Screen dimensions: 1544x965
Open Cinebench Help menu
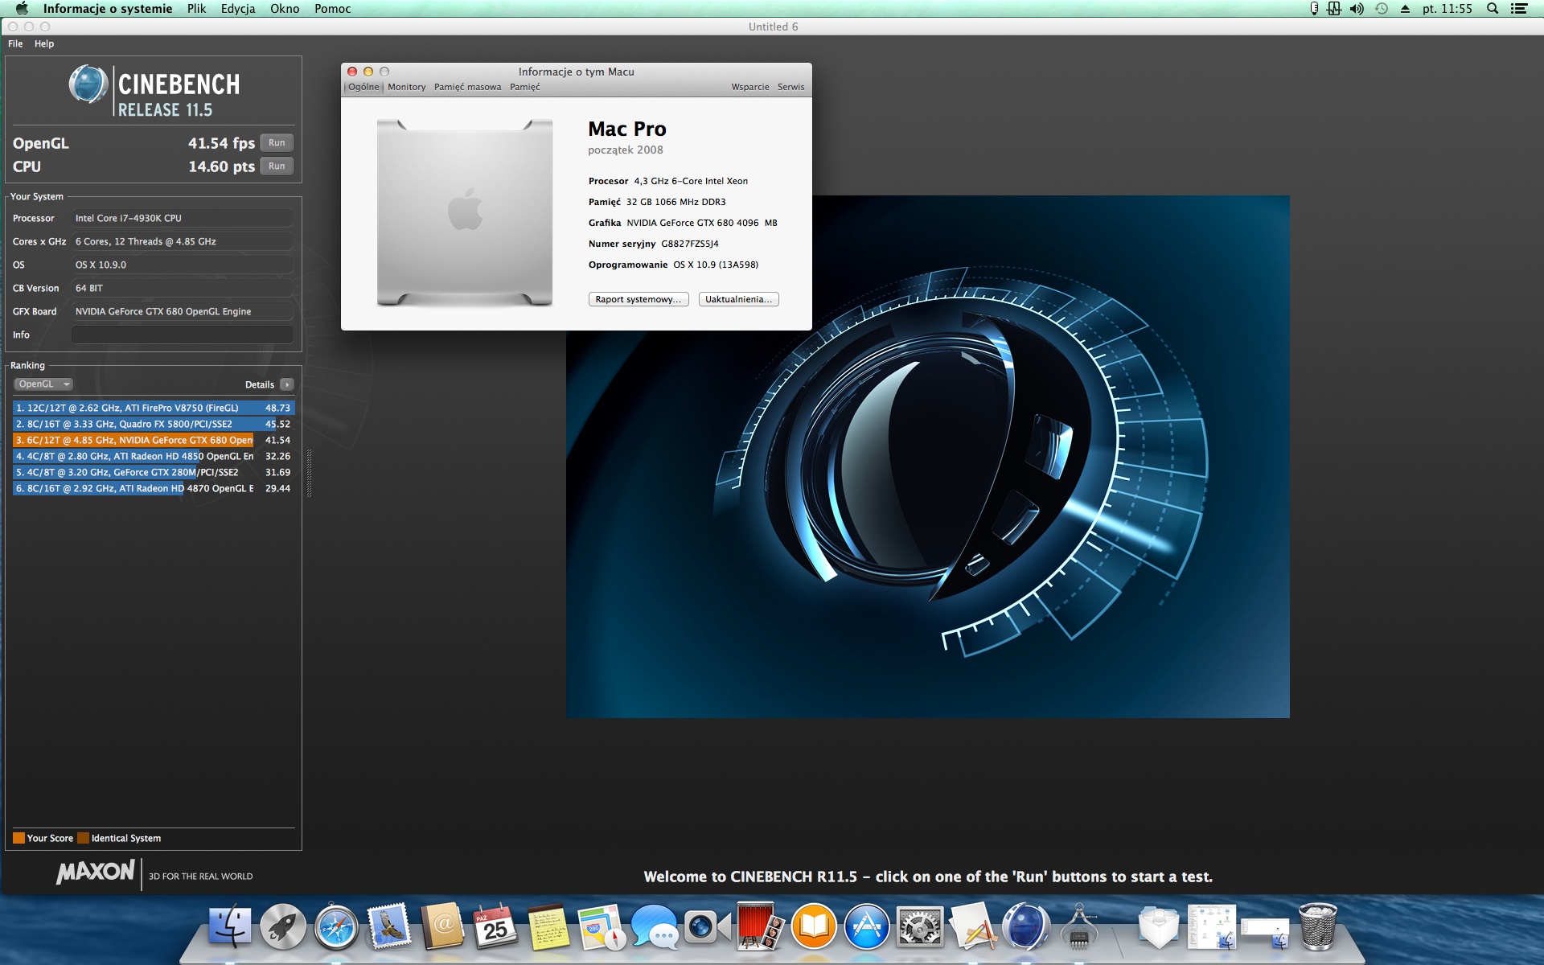point(44,44)
